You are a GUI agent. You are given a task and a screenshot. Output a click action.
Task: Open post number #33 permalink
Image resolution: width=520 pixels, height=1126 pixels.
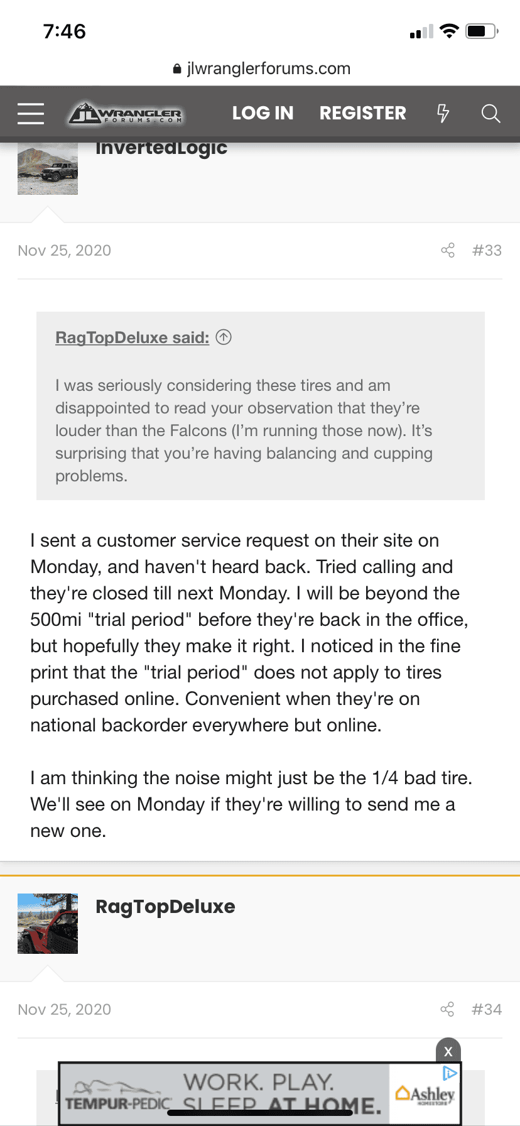click(x=487, y=251)
